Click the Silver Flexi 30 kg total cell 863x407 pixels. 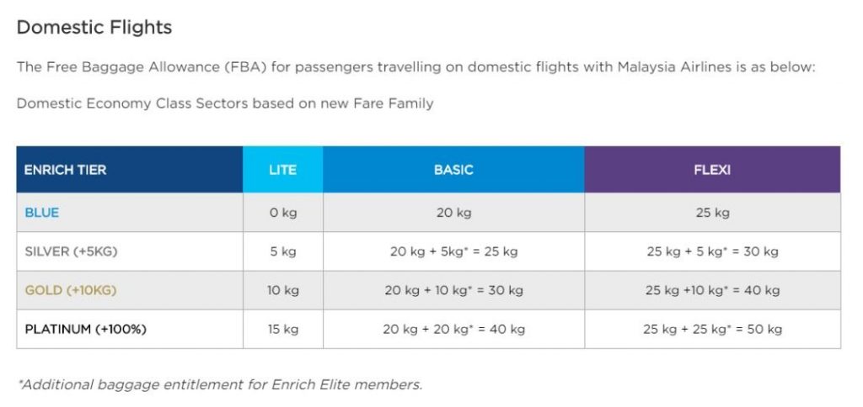712,251
